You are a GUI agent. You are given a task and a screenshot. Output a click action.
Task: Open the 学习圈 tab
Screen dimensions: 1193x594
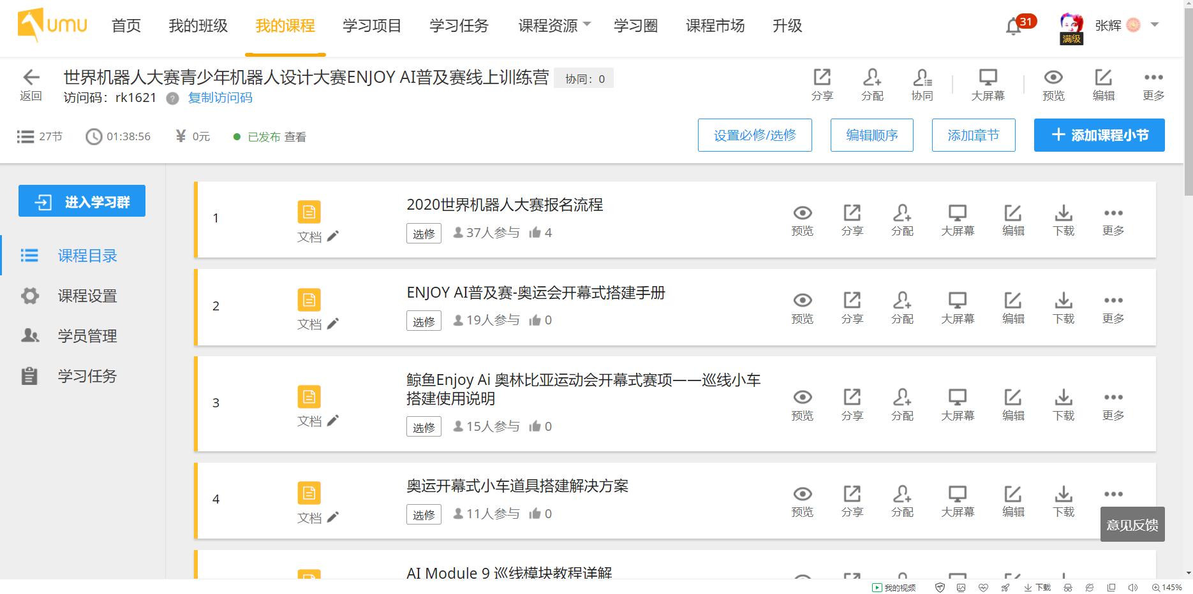click(x=635, y=25)
